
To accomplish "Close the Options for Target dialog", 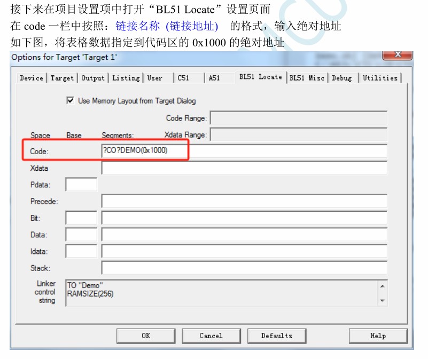I will pos(398,55).
